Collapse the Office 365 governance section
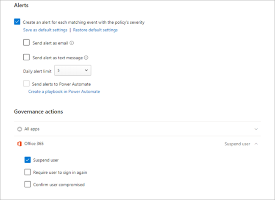275x200 pixels. click(x=256, y=144)
